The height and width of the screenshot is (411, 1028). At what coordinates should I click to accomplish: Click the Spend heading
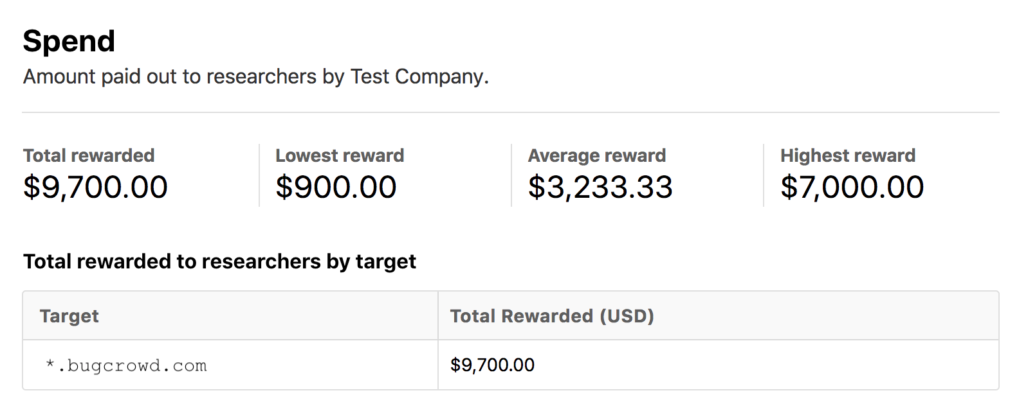coord(69,42)
